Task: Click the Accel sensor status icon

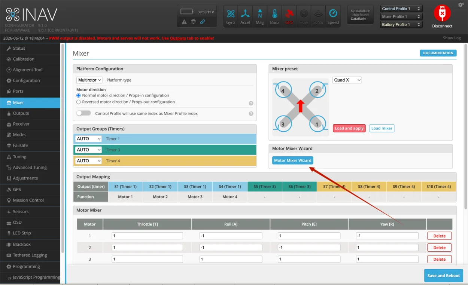Action: tap(245, 16)
